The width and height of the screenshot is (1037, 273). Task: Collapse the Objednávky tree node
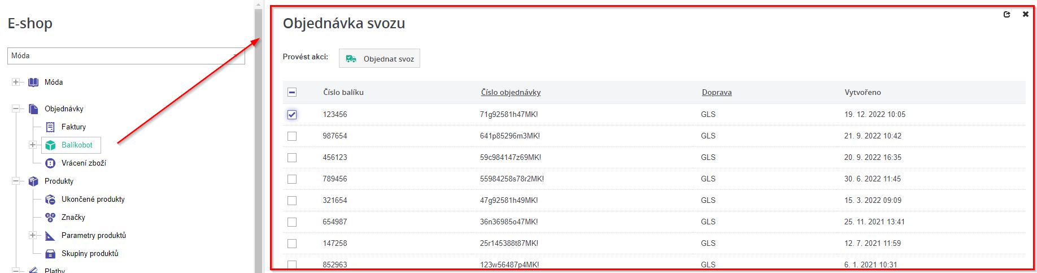[x=16, y=109]
